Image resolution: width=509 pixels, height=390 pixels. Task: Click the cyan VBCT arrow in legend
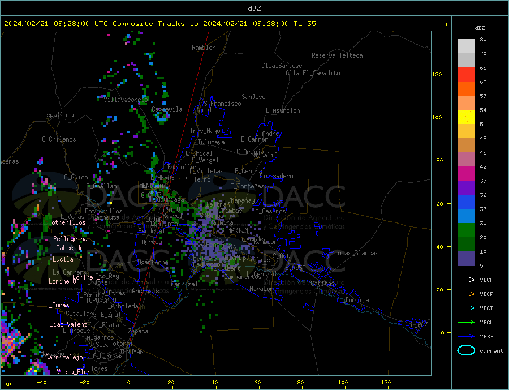(x=466, y=308)
